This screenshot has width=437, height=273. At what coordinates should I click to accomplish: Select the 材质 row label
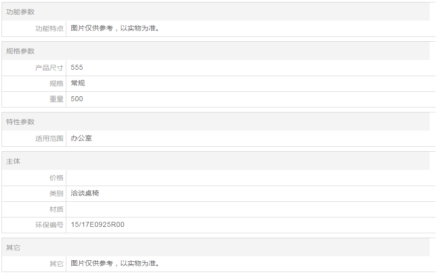point(56,209)
